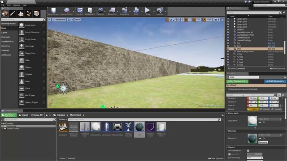This screenshot has width=287, height=161.
Task: Click Edit Orb link for Orb2
Action: coord(271,46)
